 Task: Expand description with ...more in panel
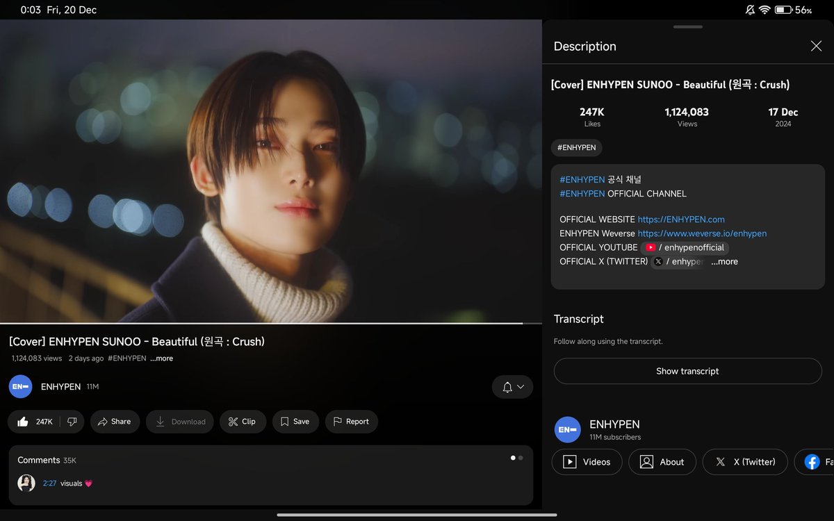click(x=724, y=262)
